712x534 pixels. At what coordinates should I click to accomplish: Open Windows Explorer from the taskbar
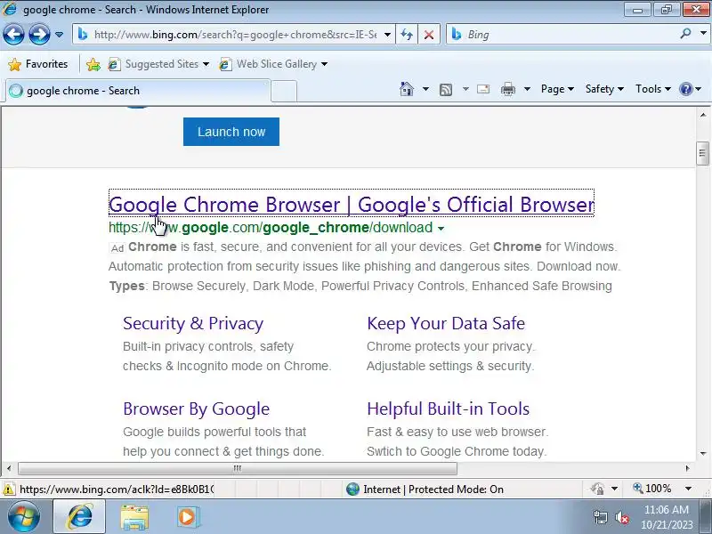134,517
